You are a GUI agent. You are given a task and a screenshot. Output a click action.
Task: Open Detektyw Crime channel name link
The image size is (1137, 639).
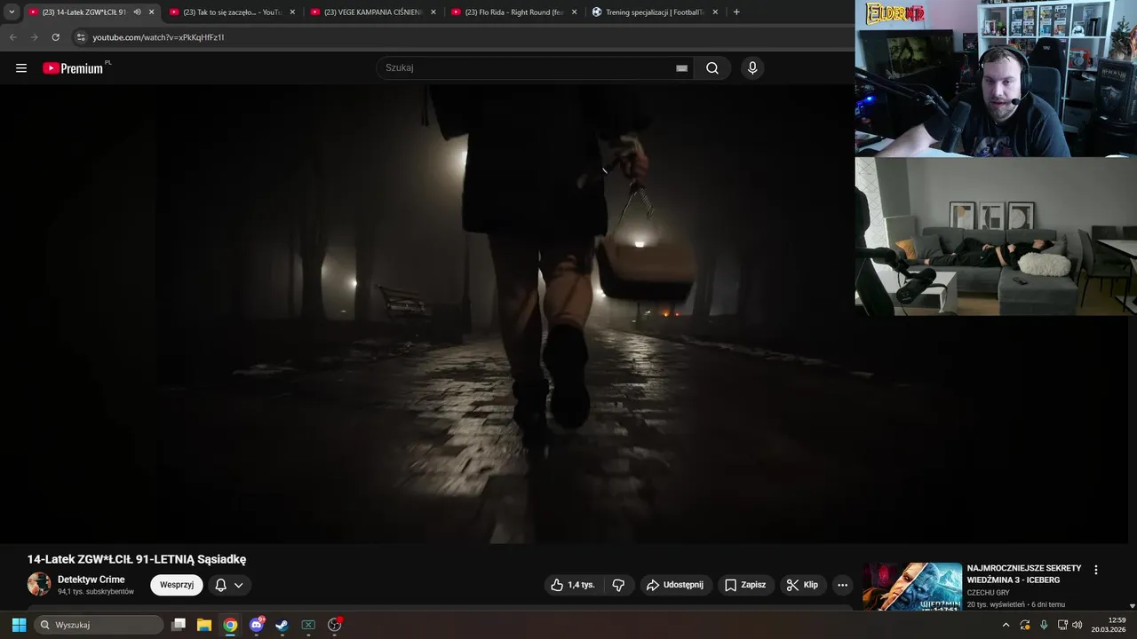pyautogui.click(x=91, y=580)
